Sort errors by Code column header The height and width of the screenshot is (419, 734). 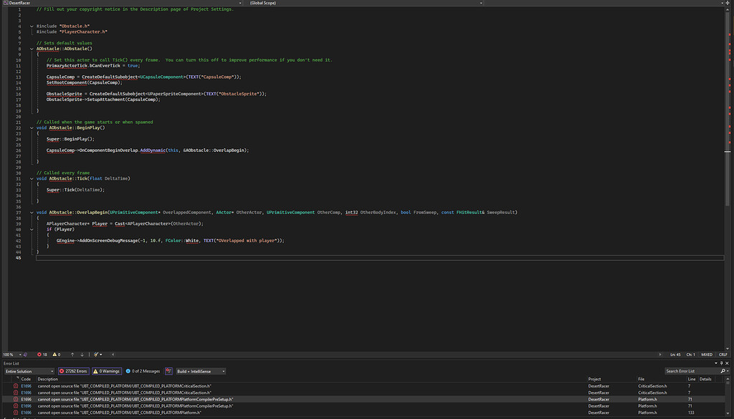point(26,380)
